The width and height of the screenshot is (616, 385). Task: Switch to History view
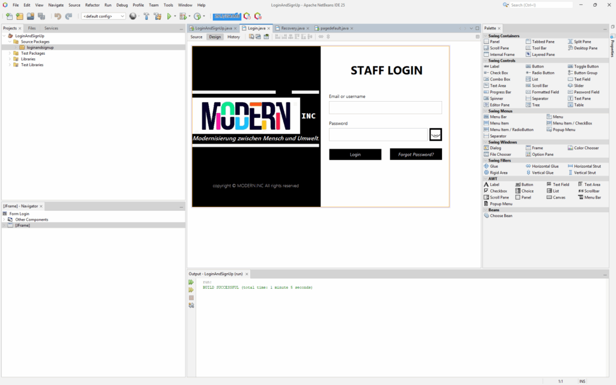point(233,37)
